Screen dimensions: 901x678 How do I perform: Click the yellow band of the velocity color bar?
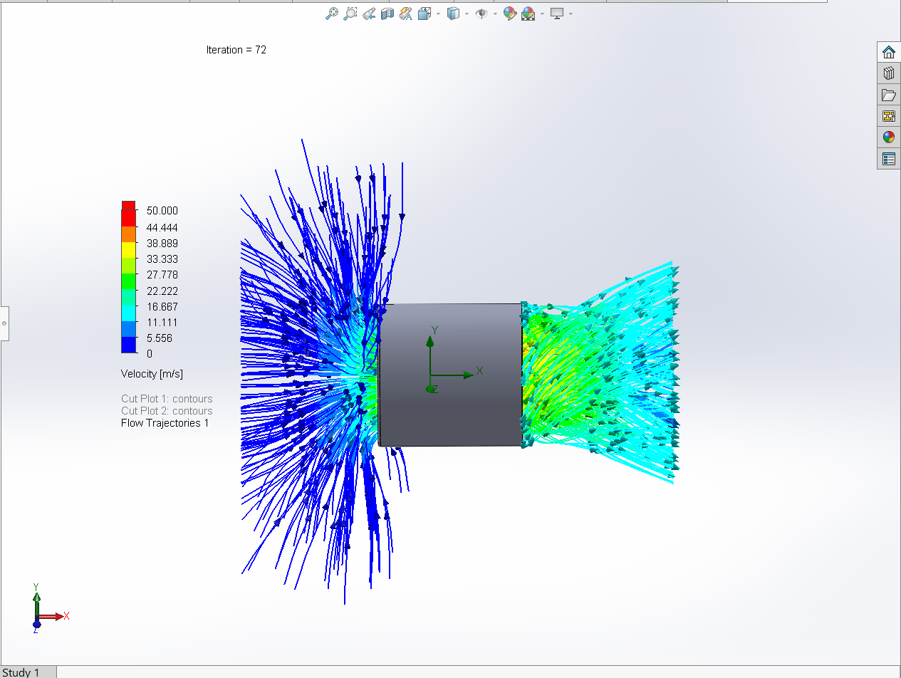[128, 249]
